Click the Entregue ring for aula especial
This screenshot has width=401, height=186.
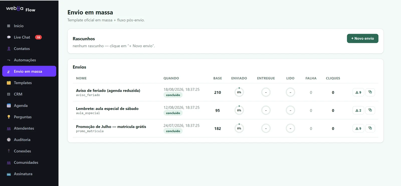tap(266, 110)
